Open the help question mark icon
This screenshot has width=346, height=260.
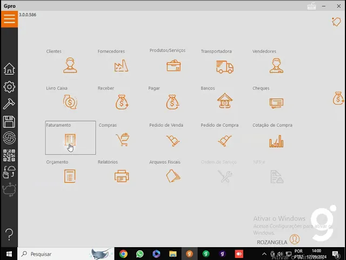[x=9, y=235]
